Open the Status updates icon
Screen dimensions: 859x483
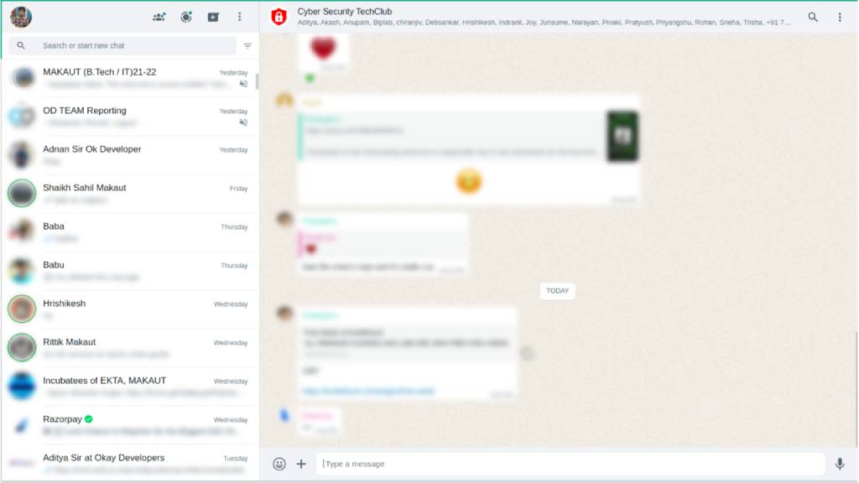click(186, 17)
